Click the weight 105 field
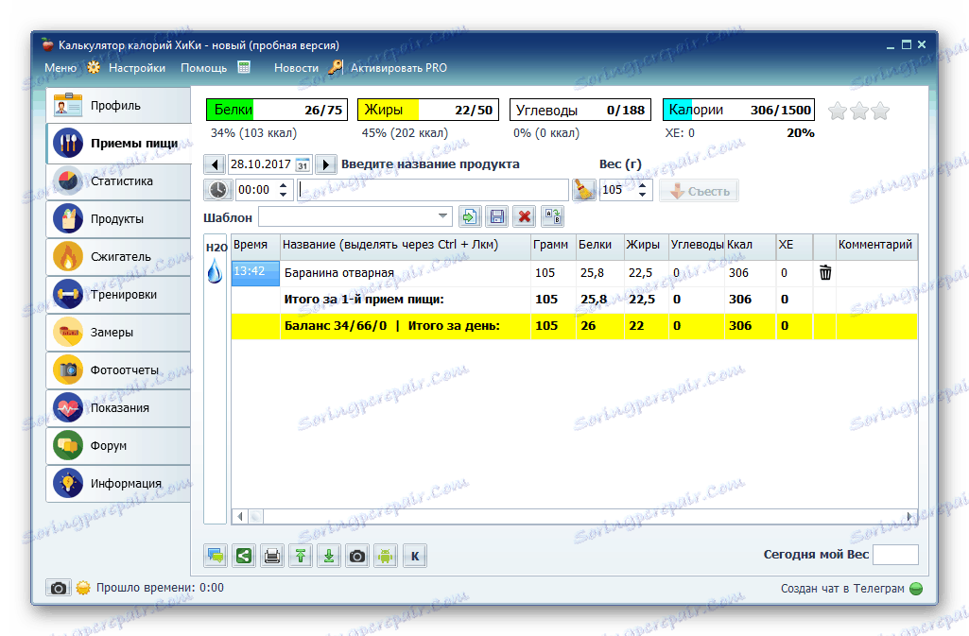Viewport: 969px width, 636px height. (617, 190)
